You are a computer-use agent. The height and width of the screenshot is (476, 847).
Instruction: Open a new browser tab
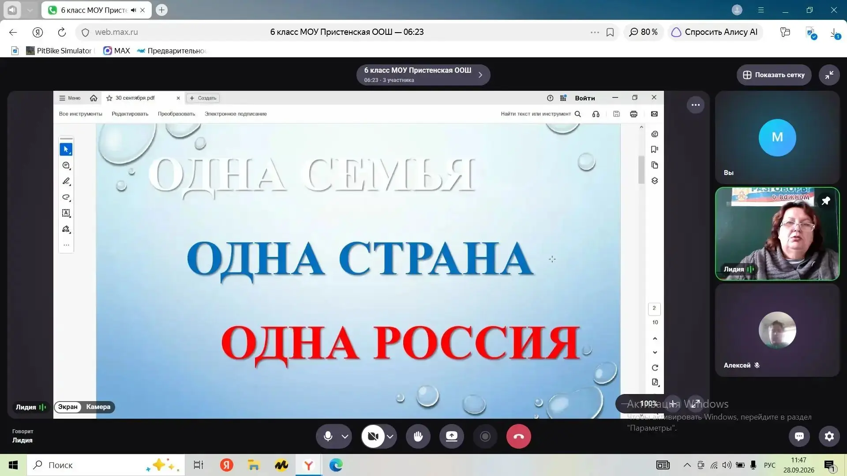pyautogui.click(x=162, y=10)
